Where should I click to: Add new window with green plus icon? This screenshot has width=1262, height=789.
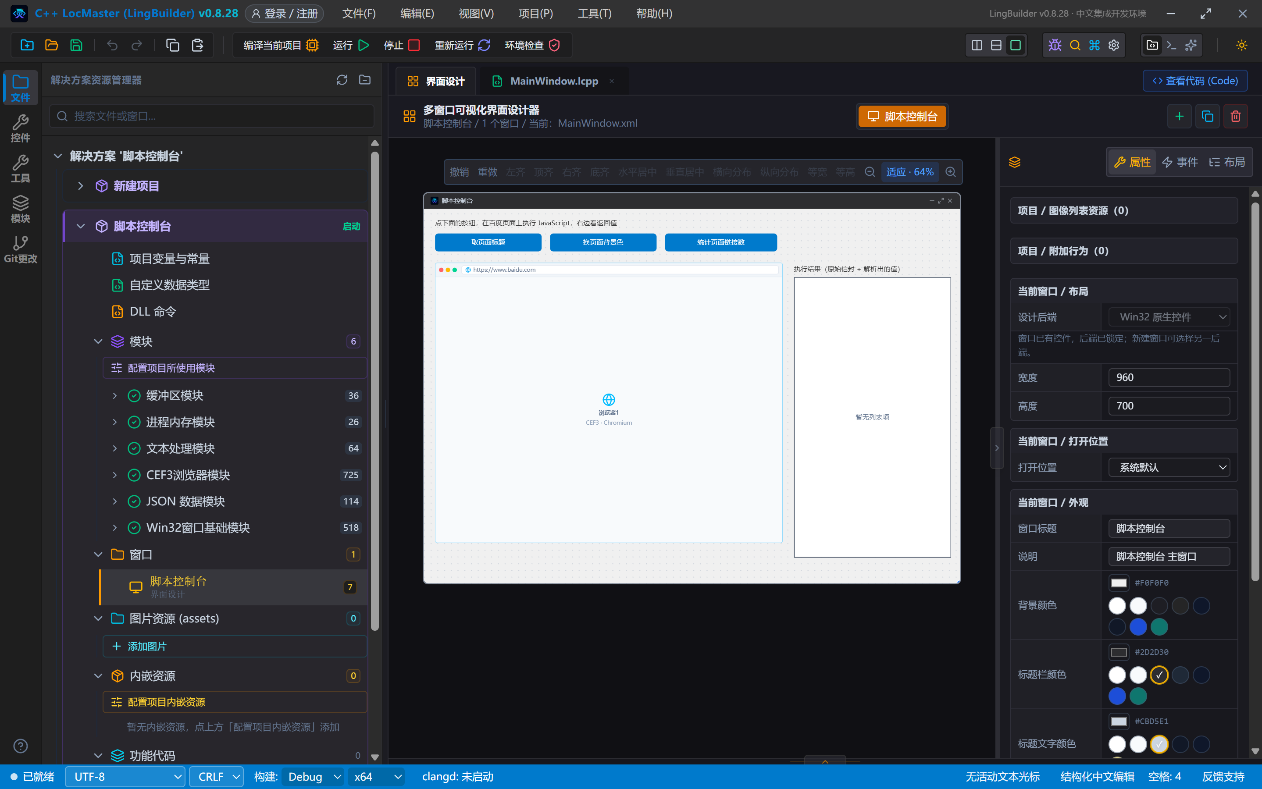pyautogui.click(x=1179, y=116)
